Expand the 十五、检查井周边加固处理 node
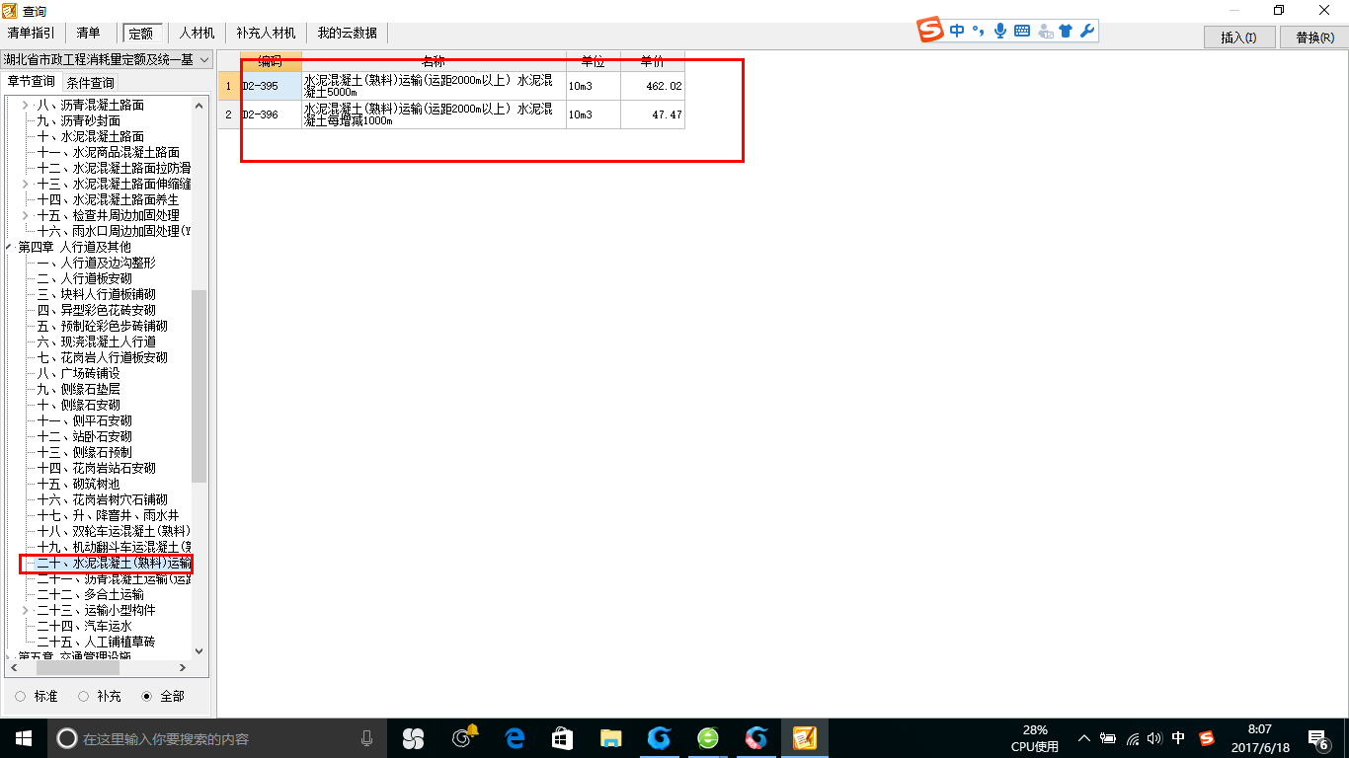The image size is (1349, 758). [26, 215]
